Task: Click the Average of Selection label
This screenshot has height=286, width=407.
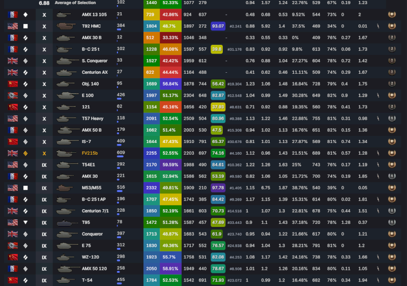Action: (75, 3)
